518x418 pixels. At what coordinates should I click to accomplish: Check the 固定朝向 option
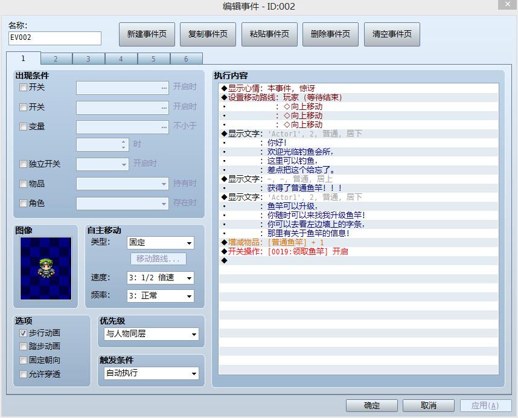pos(23,360)
